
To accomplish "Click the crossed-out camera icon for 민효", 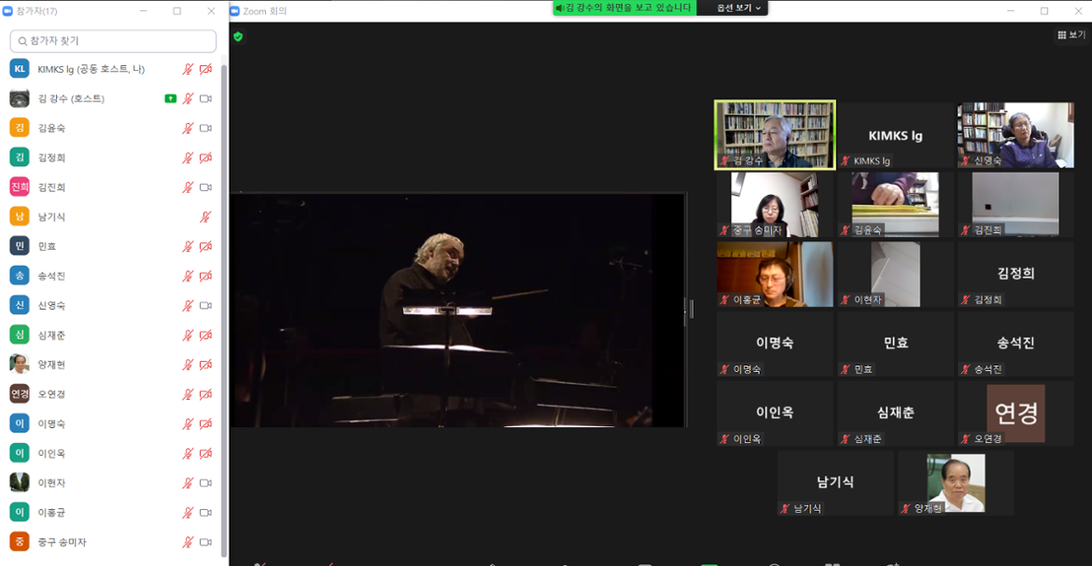I will click(205, 247).
